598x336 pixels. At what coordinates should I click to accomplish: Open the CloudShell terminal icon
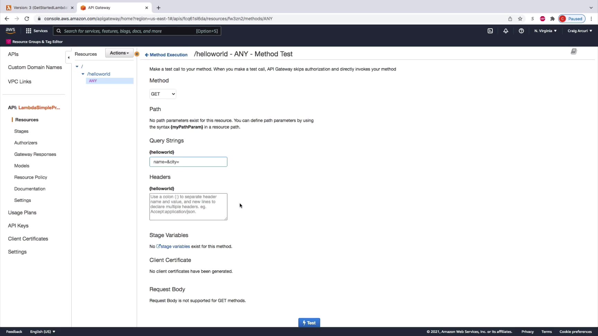tap(490, 31)
